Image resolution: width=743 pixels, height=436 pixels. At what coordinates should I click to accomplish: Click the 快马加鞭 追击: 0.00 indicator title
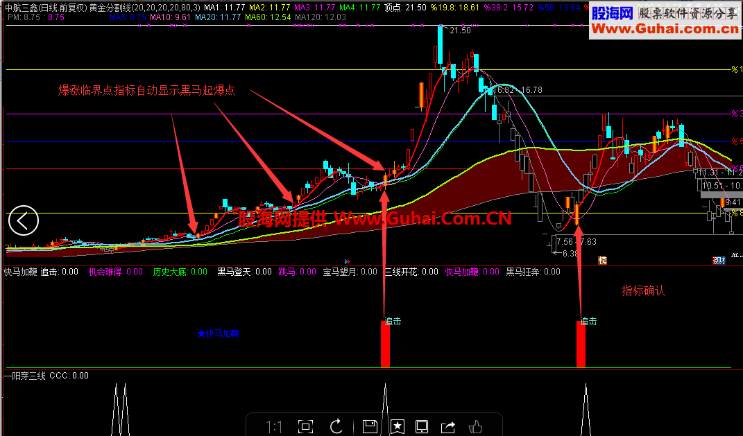pyautogui.click(x=41, y=272)
